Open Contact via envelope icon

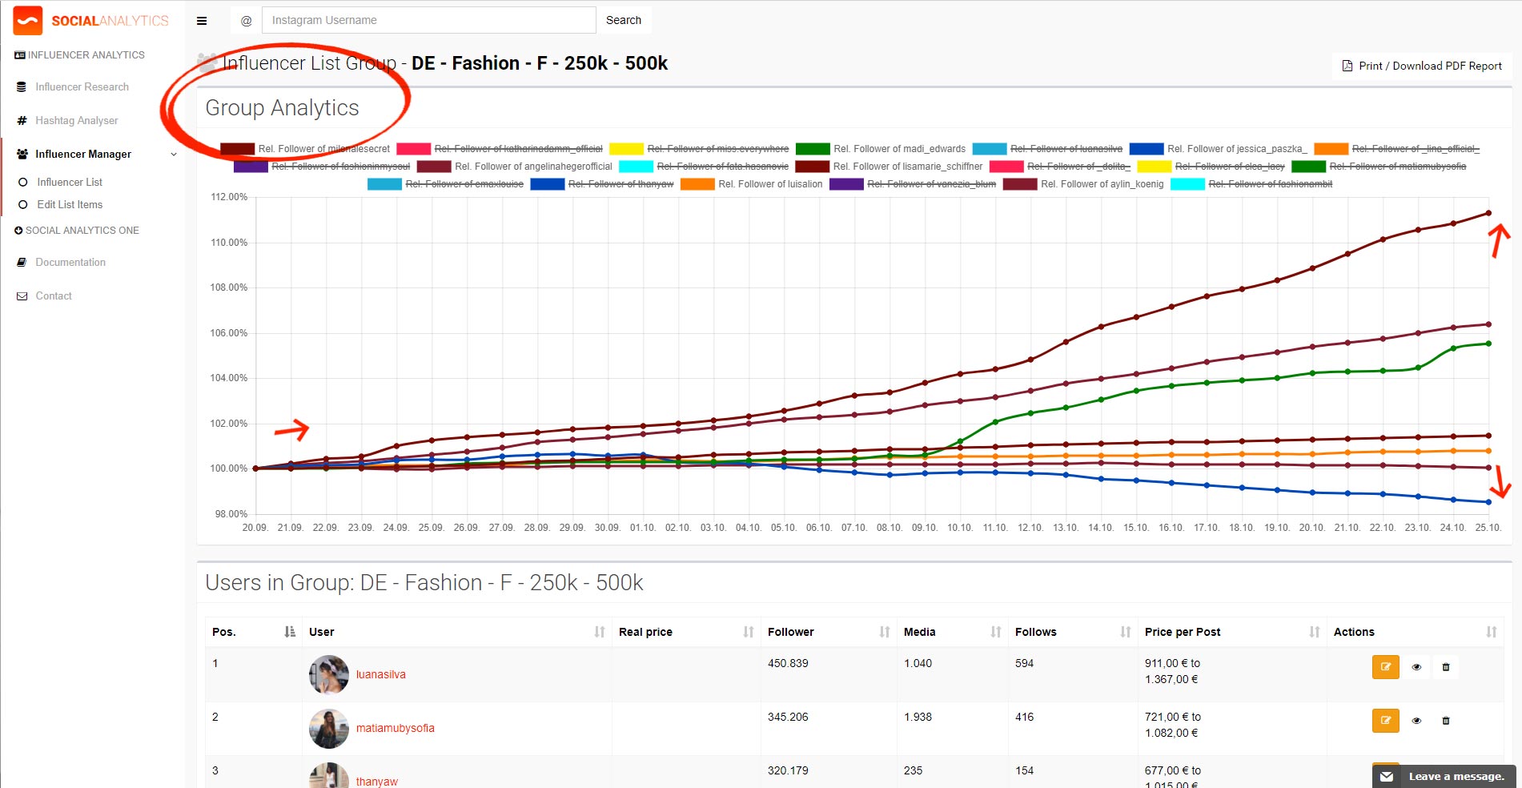point(21,295)
